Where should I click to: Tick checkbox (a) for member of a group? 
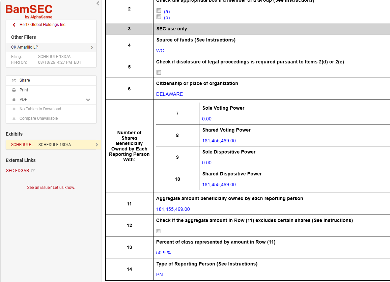(159, 11)
